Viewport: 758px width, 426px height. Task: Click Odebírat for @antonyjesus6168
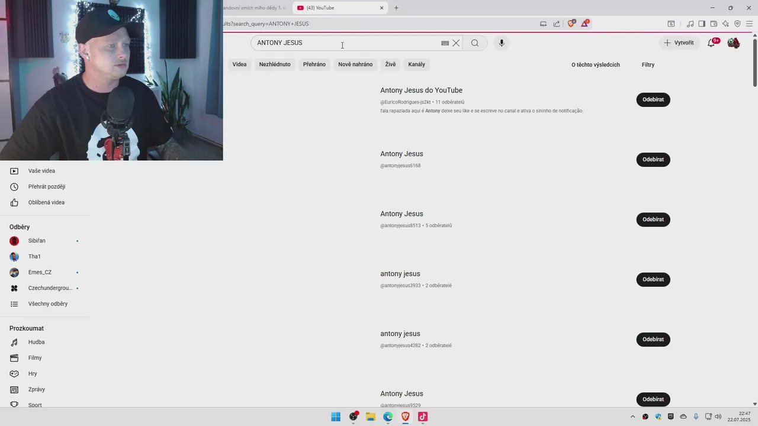click(653, 159)
